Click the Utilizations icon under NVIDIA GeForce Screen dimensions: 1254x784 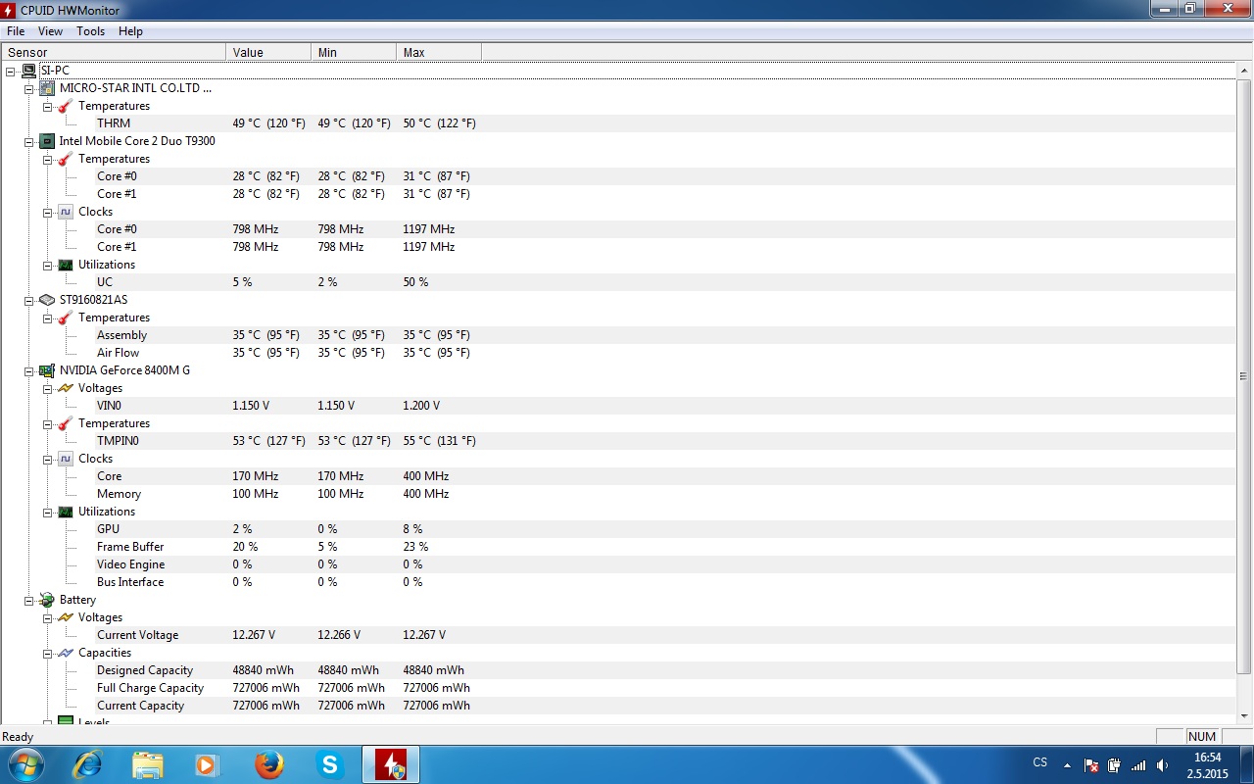click(66, 512)
